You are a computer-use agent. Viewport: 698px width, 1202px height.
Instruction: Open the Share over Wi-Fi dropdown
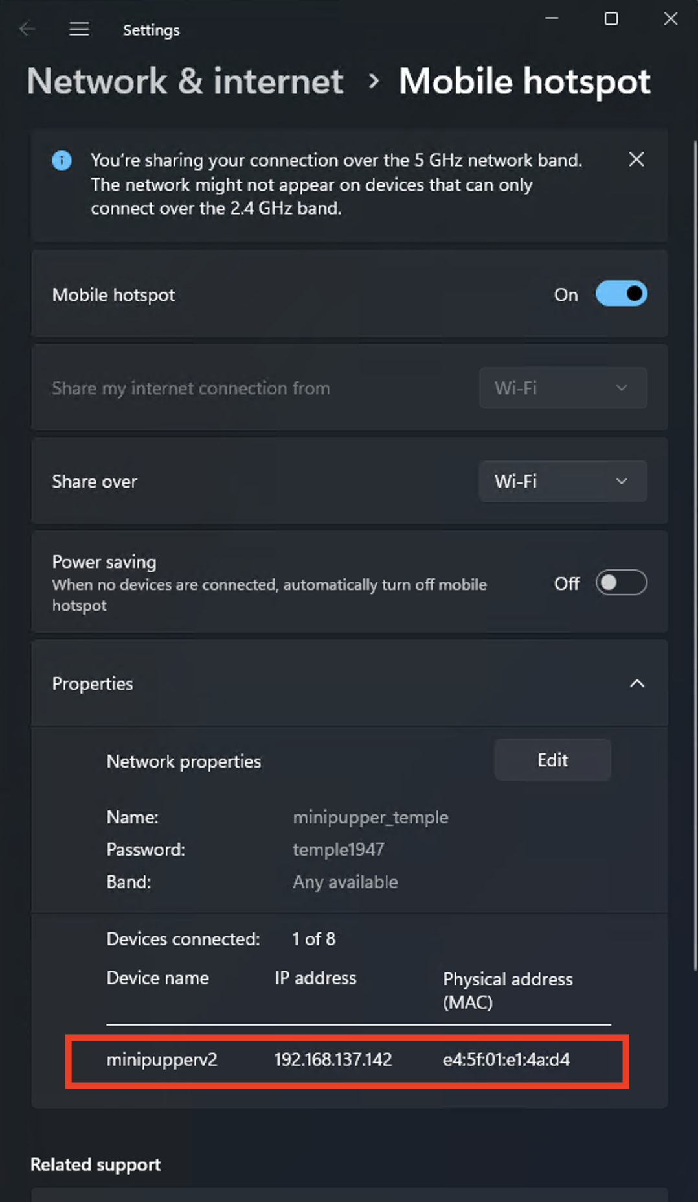(562, 481)
